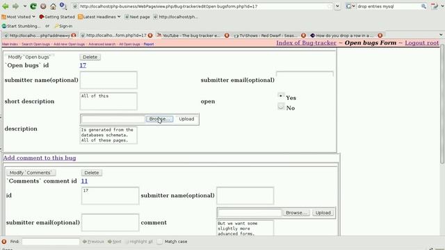Click Delete next to Modify Open bugs
This screenshot has width=445, height=250.
[x=90, y=57]
